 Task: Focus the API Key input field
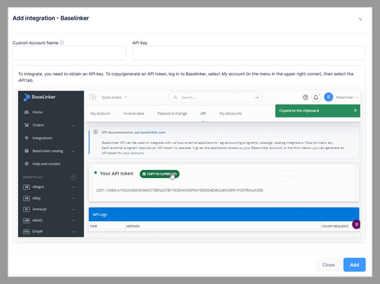pyautogui.click(x=249, y=53)
